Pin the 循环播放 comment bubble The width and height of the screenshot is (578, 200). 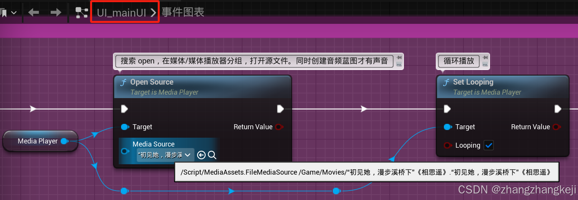[x=485, y=58]
